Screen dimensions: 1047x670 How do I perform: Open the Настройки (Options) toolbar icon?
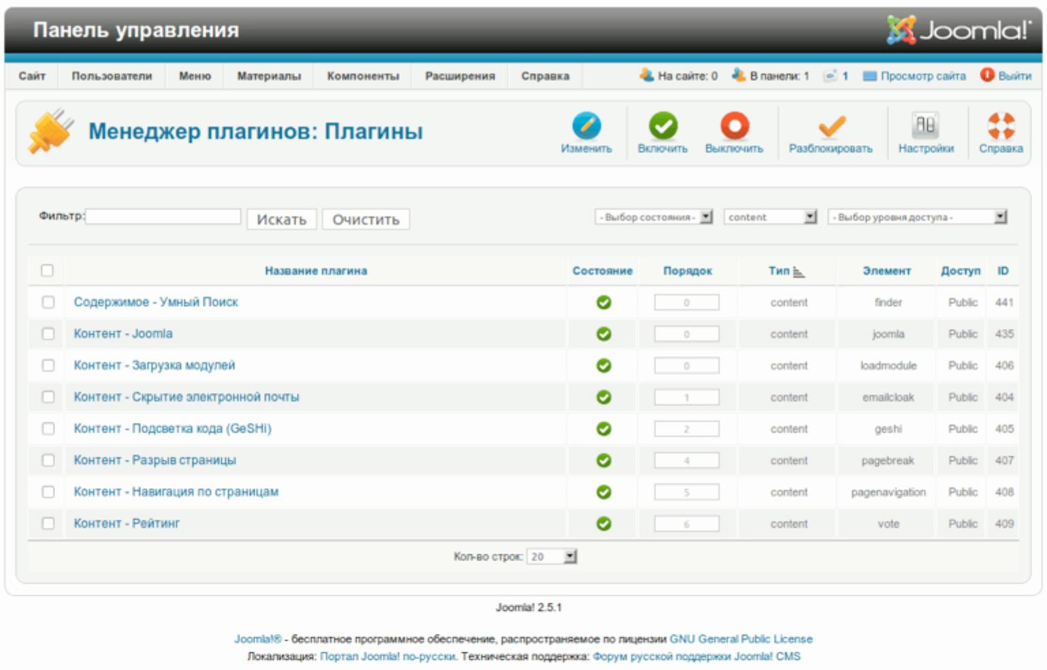[925, 127]
